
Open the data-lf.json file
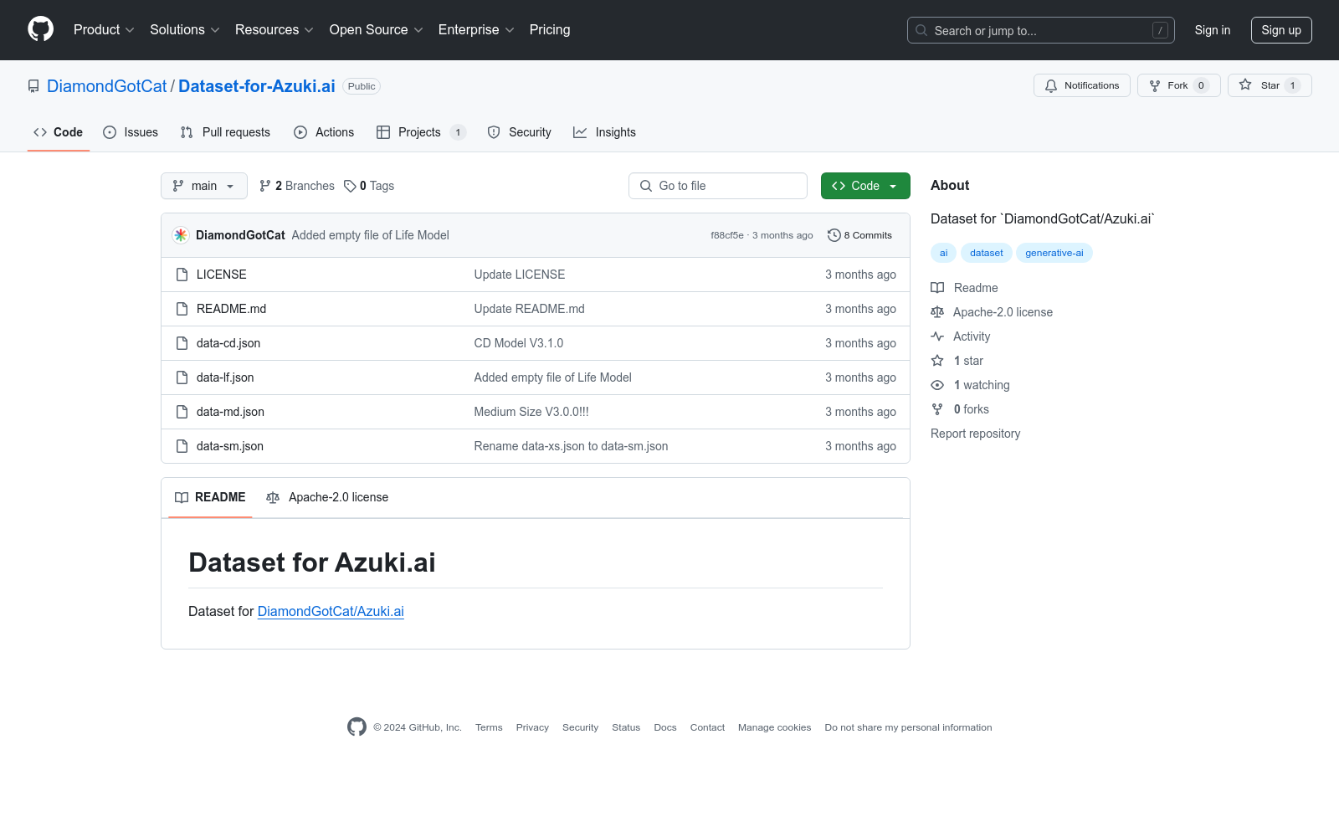click(225, 377)
